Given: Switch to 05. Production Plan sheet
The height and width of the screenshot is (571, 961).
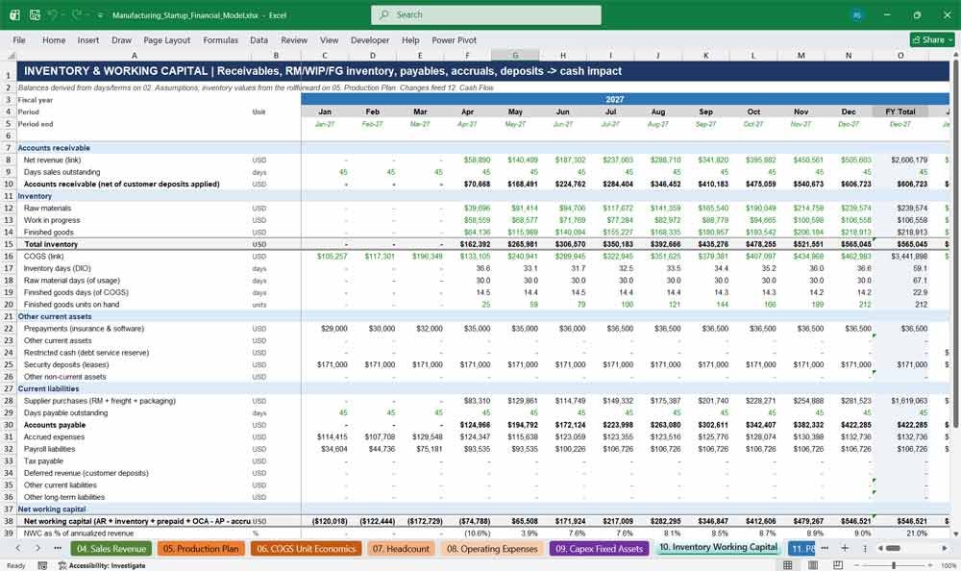Looking at the screenshot, I should (201, 548).
